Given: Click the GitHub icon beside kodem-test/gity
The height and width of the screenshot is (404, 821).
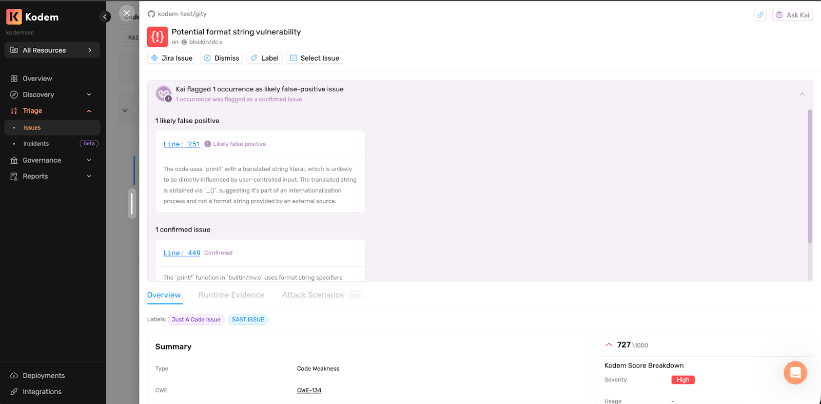Looking at the screenshot, I should (x=151, y=14).
